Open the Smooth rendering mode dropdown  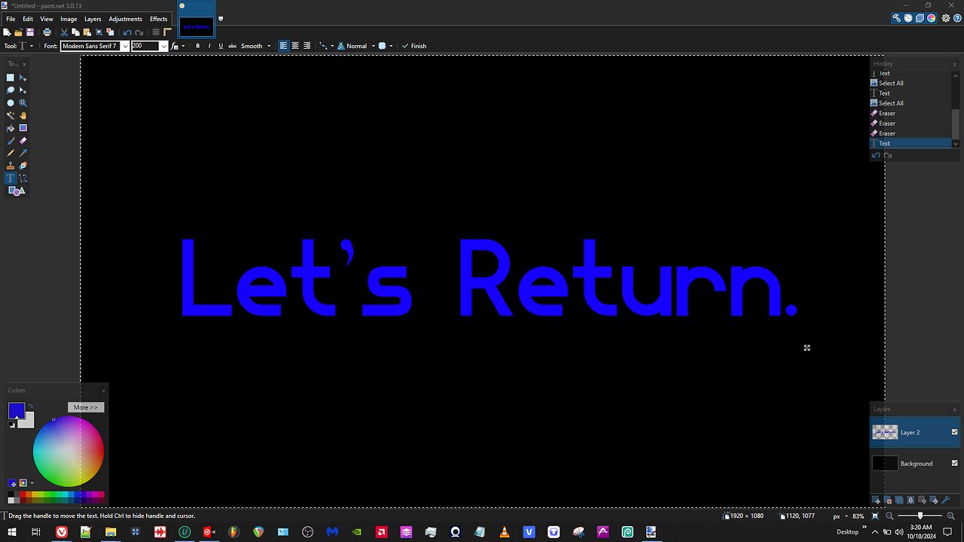[x=255, y=46]
